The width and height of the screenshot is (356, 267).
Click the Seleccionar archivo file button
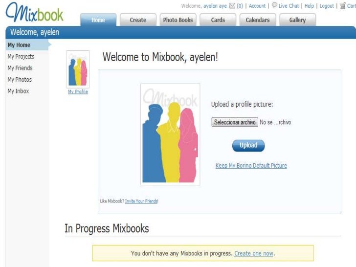click(235, 122)
